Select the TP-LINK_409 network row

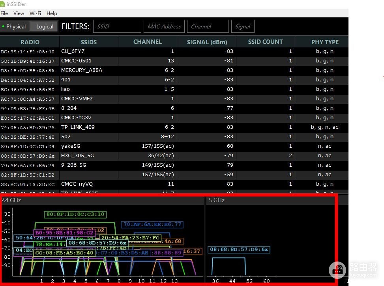click(x=174, y=127)
